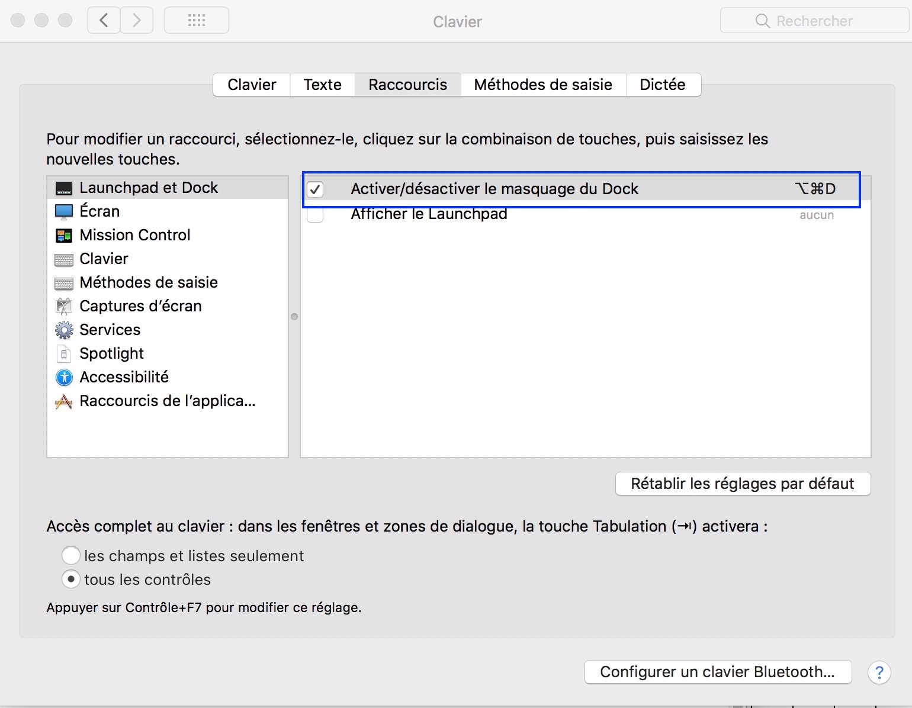The image size is (912, 708).
Task: Open the Services gear icon category
Action: [64, 330]
